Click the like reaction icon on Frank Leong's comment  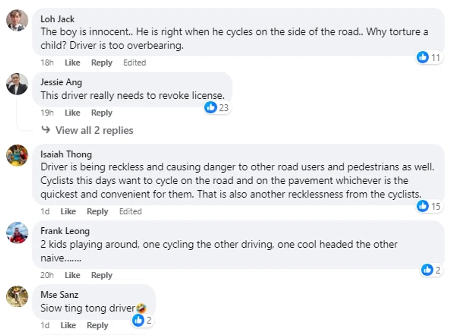point(427,270)
